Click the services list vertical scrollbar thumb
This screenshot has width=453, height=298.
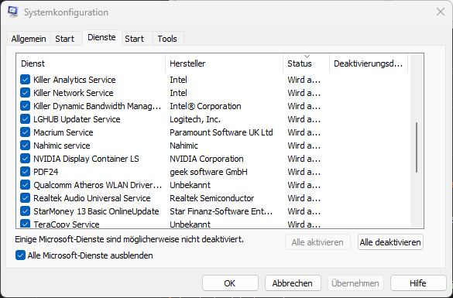pyautogui.click(x=417, y=148)
